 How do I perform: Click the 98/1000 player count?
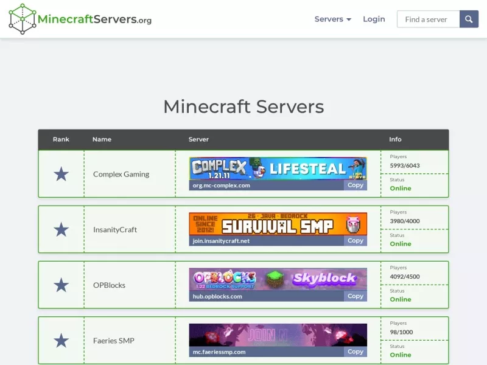tap(401, 332)
